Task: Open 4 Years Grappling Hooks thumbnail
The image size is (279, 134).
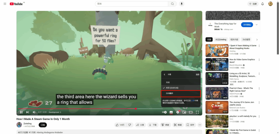Action: [217, 51]
